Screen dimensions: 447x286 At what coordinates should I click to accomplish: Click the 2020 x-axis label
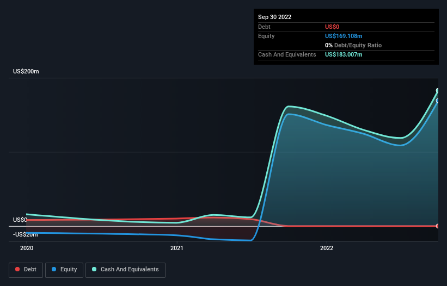tap(27, 248)
